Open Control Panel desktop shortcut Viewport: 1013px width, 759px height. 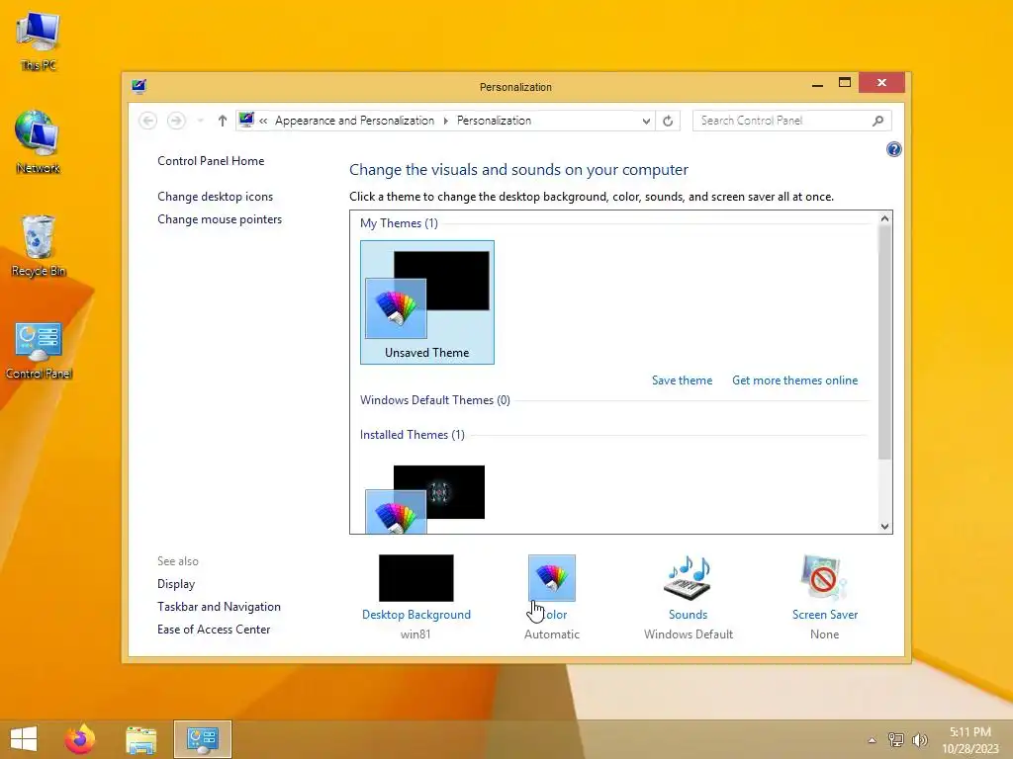pos(39,351)
